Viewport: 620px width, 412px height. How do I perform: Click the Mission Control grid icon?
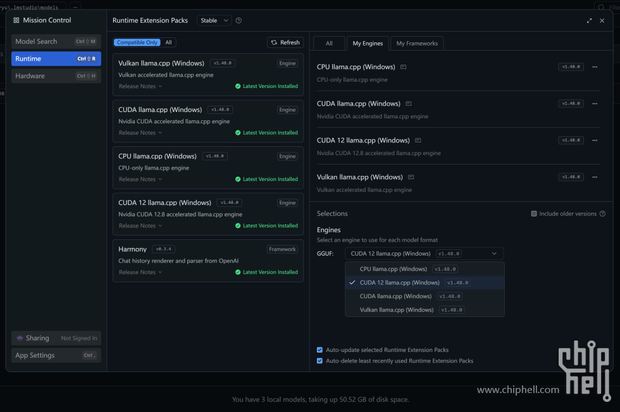pyautogui.click(x=16, y=20)
